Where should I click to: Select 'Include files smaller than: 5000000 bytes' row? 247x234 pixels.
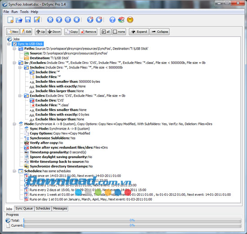coord(65,81)
